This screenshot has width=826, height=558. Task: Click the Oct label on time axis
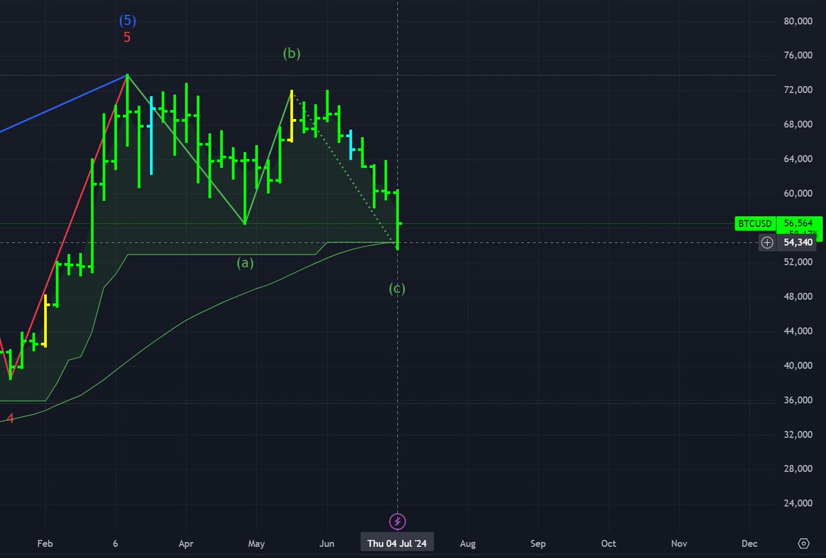pyautogui.click(x=608, y=544)
